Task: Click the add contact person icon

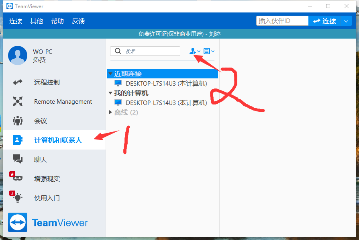Action: tap(192, 51)
